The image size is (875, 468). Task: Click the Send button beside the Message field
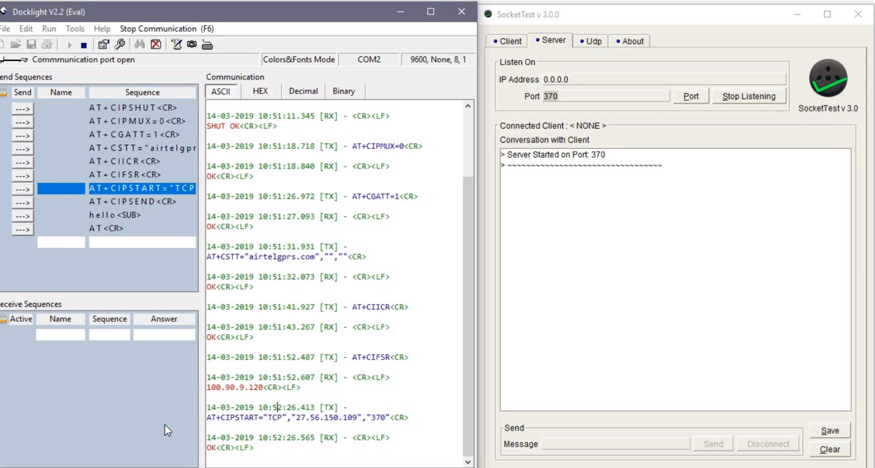[713, 444]
